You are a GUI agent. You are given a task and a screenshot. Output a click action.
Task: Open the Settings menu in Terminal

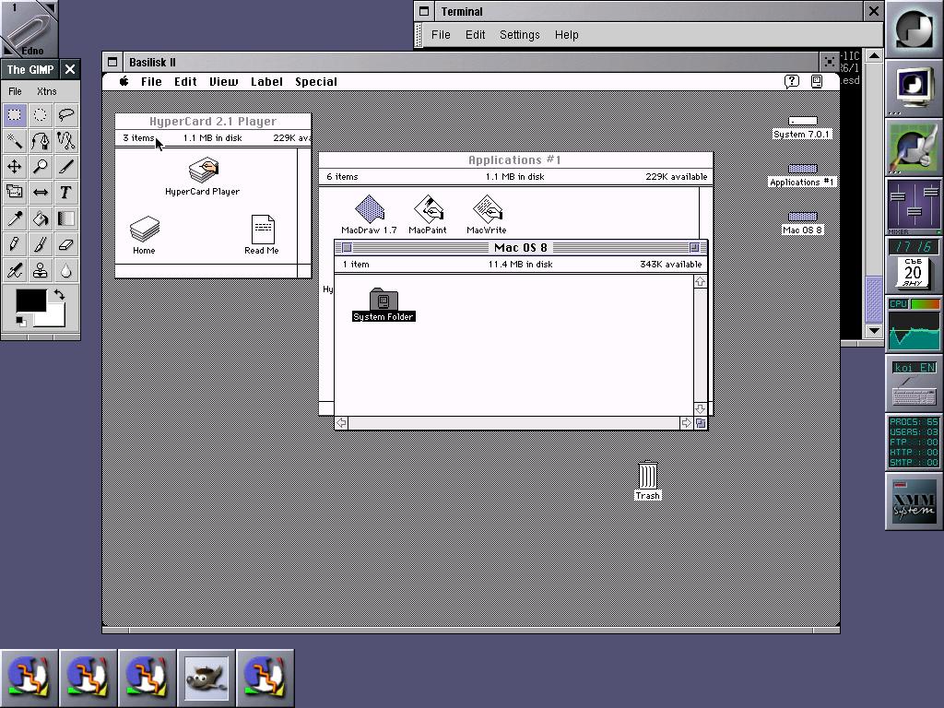click(520, 35)
